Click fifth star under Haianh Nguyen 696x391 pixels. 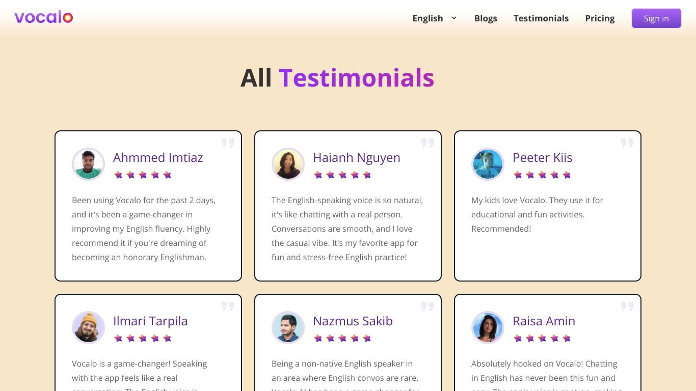coord(367,175)
